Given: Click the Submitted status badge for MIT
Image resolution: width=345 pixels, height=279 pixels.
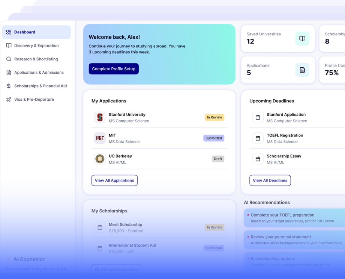Looking at the screenshot, I should point(214,138).
